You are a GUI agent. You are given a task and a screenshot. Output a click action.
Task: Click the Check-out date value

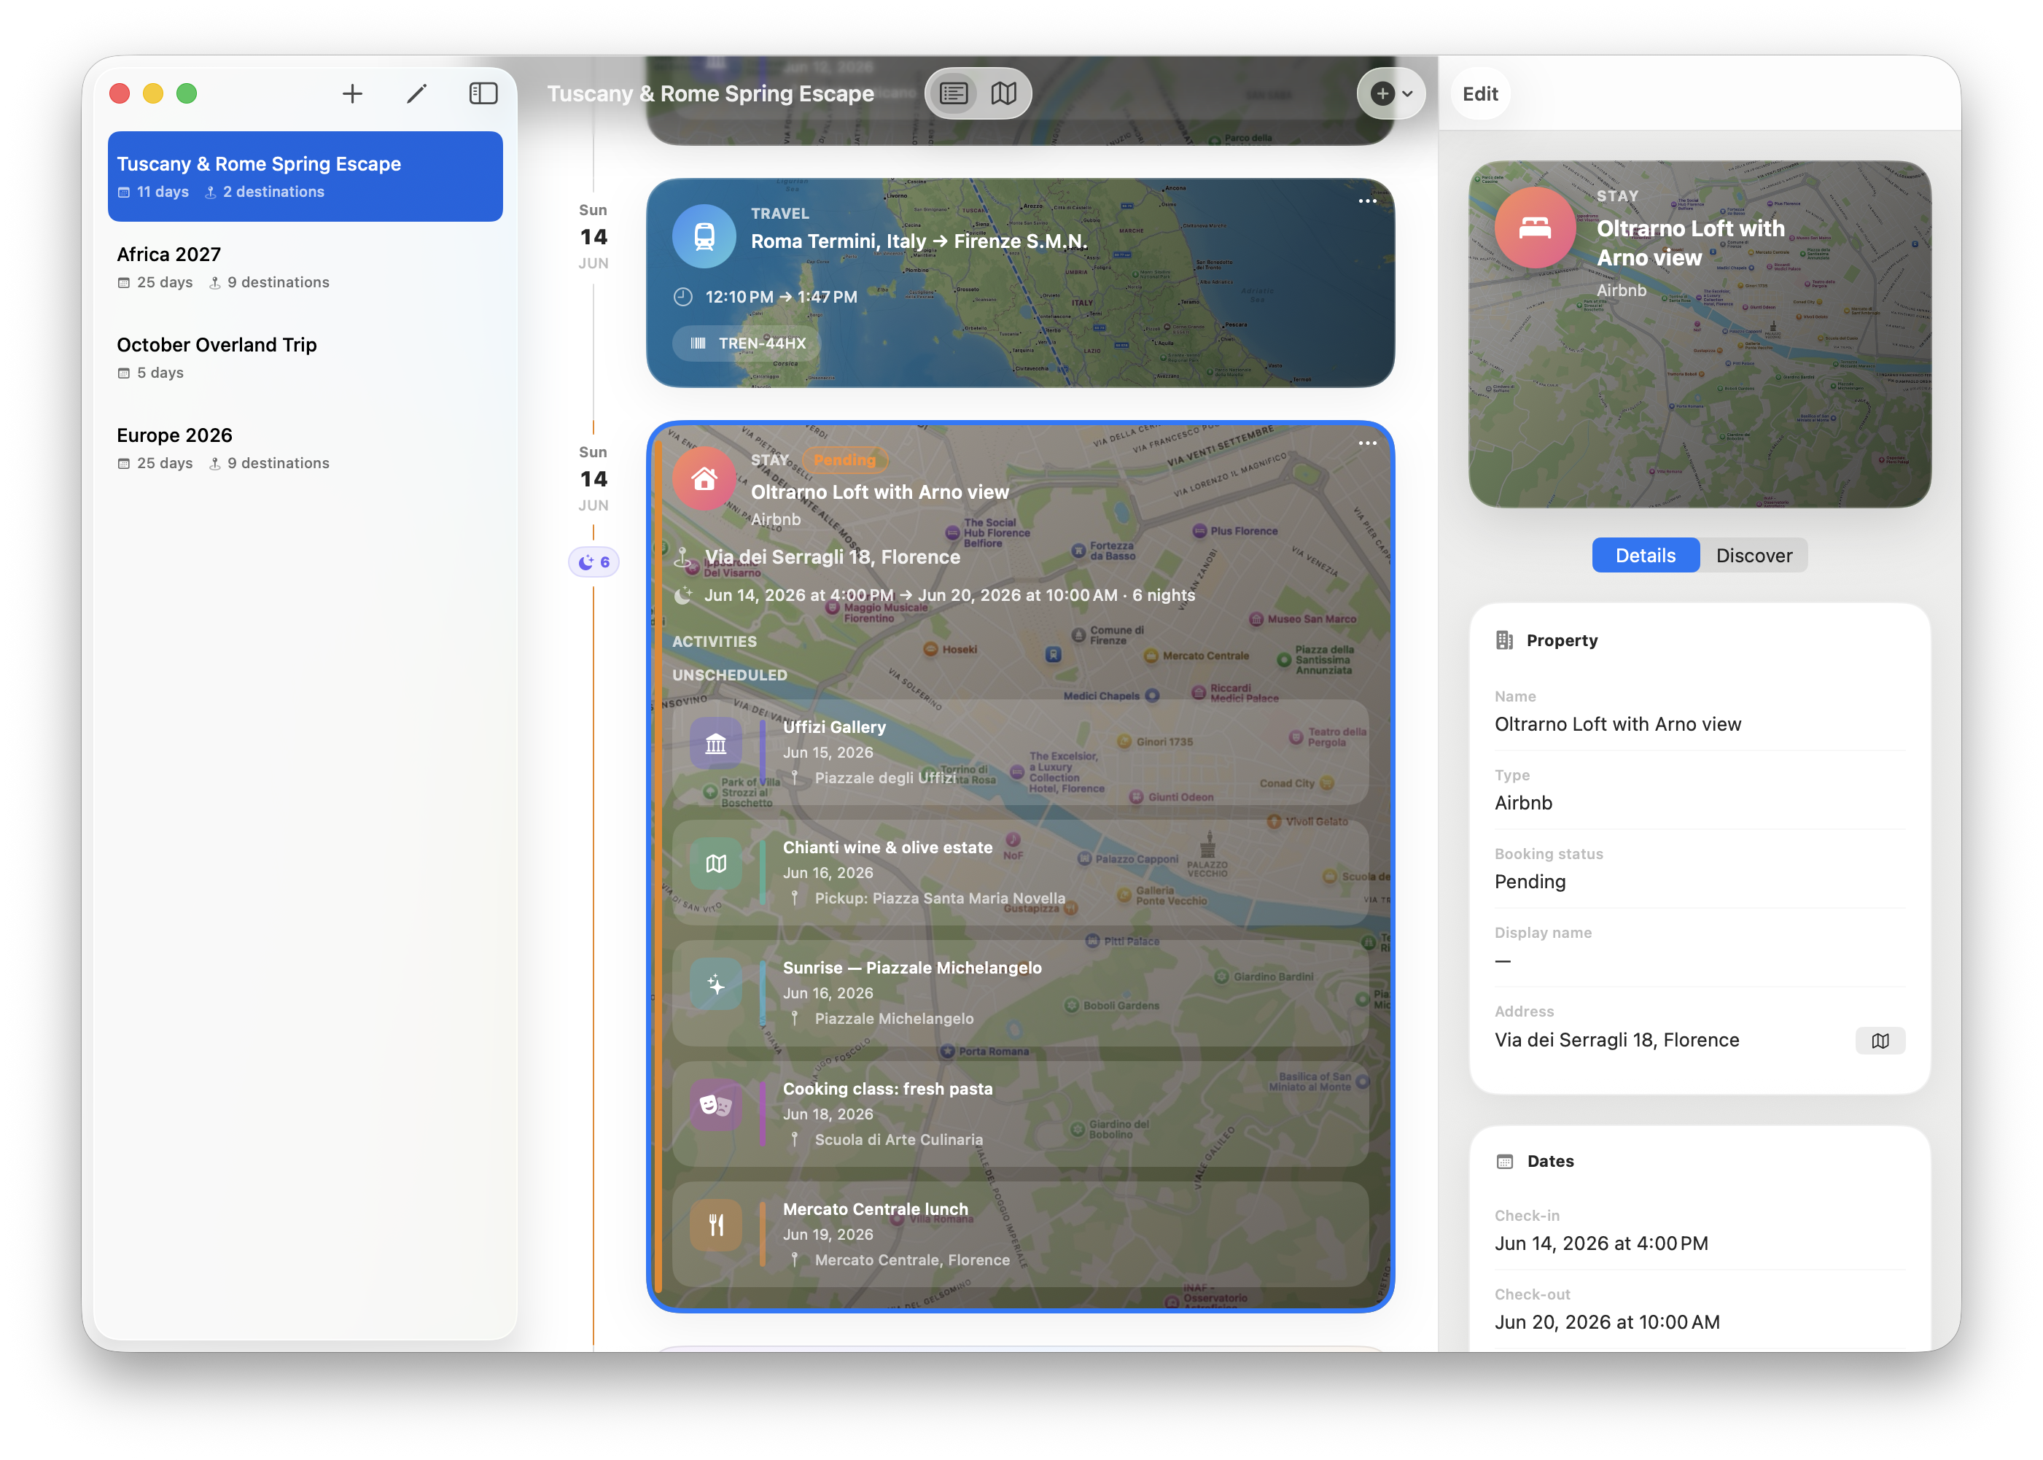[x=1607, y=1322]
